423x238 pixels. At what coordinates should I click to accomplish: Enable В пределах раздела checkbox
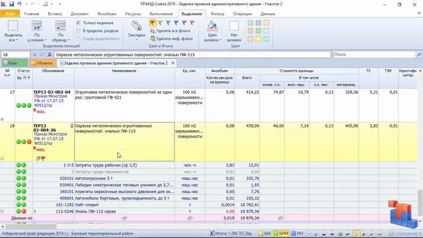(x=78, y=31)
